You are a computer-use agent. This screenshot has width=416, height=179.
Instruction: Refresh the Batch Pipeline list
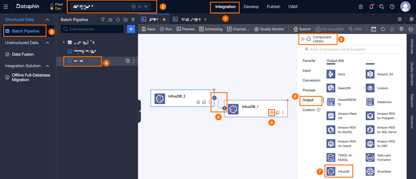click(118, 20)
